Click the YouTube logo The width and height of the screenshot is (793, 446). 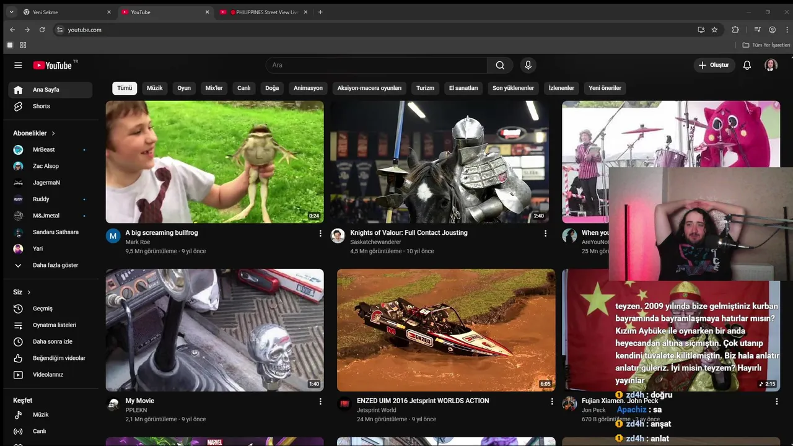(53, 65)
